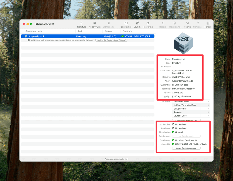Click Look in De Facto "Code Places" button
This screenshot has width=233, height=181.
111,40
